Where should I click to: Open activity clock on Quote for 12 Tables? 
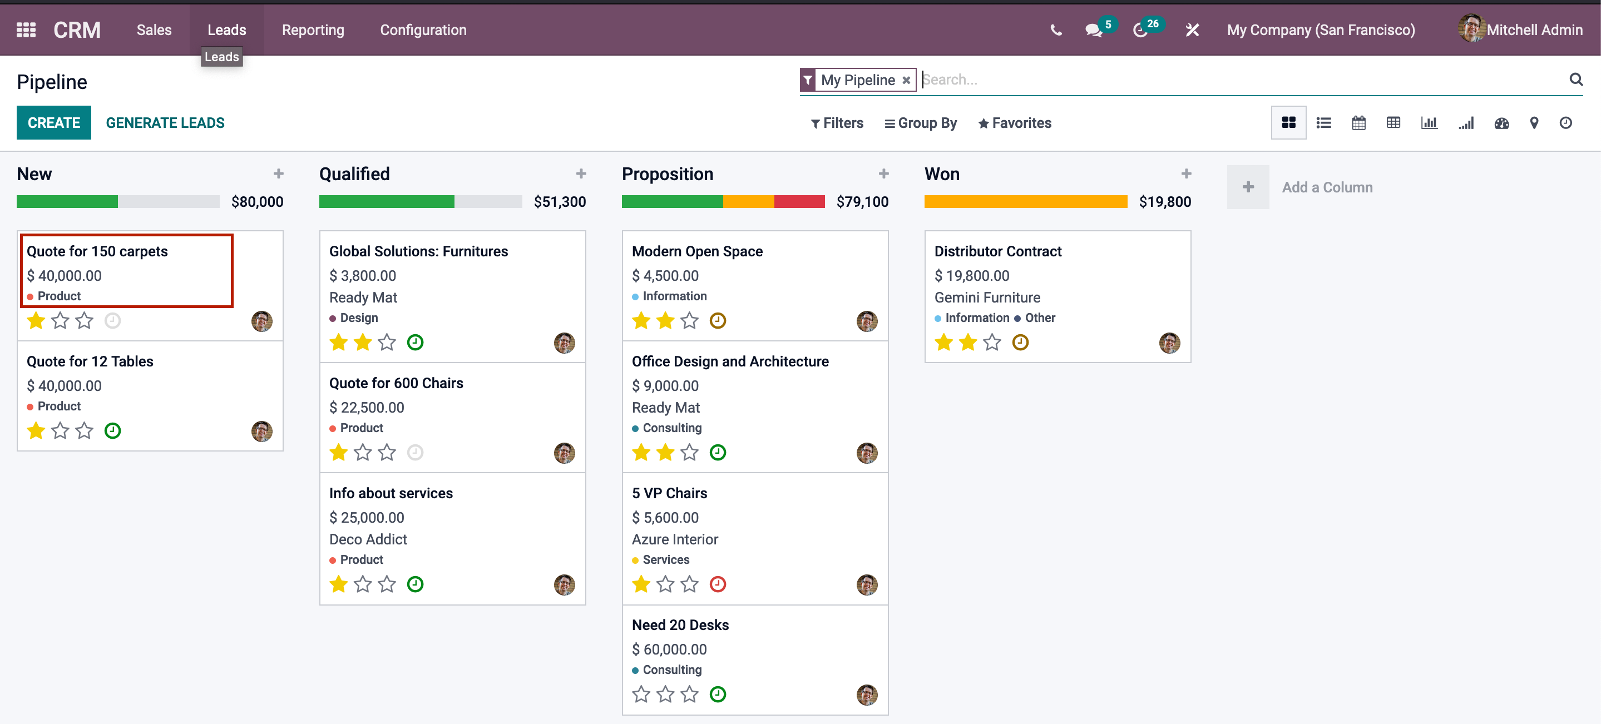[112, 430]
